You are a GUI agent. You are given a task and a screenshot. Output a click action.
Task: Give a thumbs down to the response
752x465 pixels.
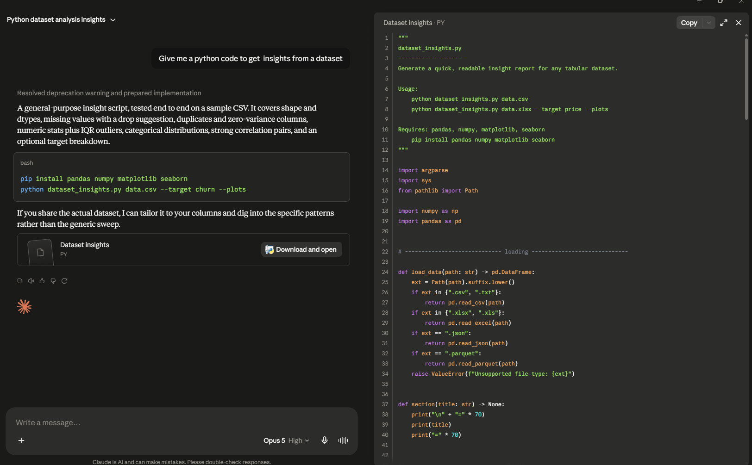tap(53, 281)
